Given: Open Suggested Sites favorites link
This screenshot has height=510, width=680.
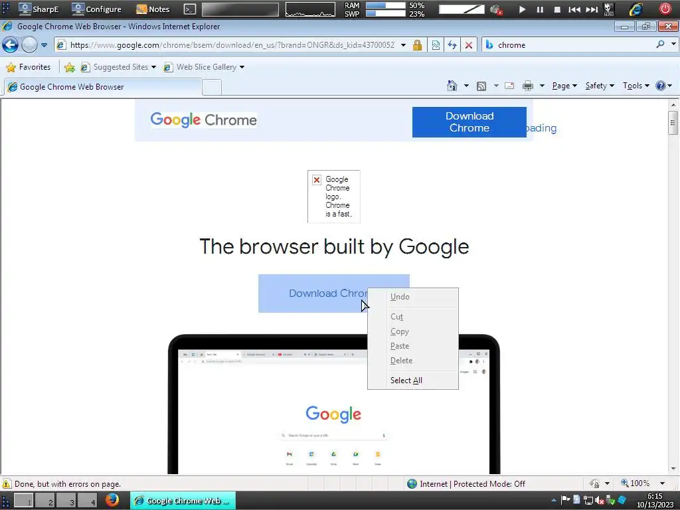Looking at the screenshot, I should 118,67.
